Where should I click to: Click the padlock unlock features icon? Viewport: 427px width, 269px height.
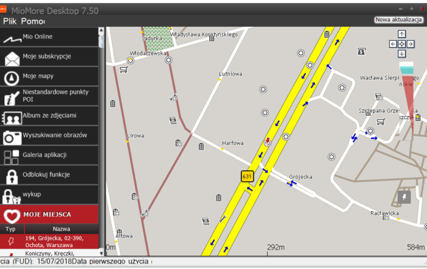tap(12, 177)
